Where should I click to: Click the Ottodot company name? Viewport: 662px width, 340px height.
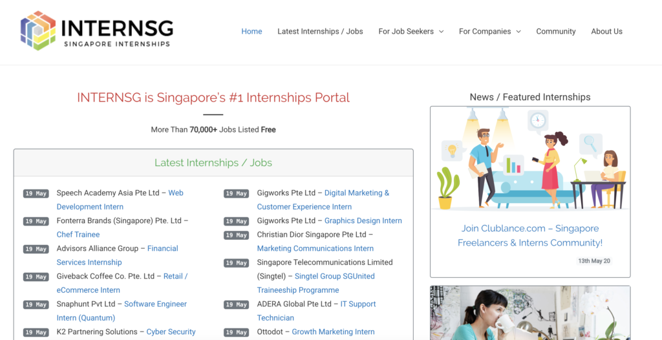click(x=270, y=332)
